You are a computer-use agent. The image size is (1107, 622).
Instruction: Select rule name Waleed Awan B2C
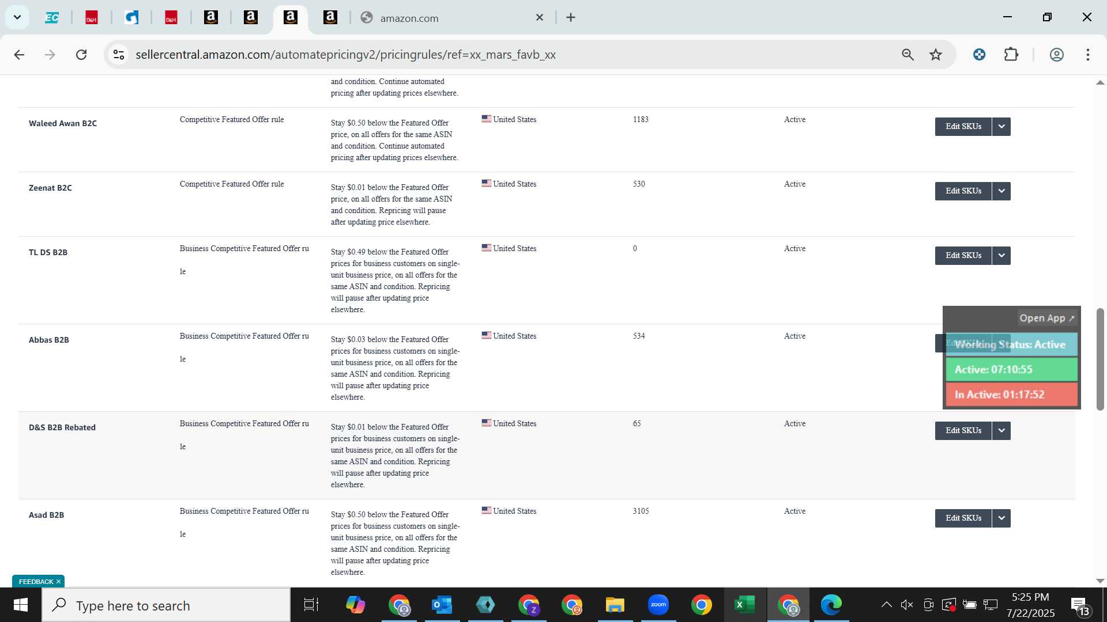tap(63, 123)
